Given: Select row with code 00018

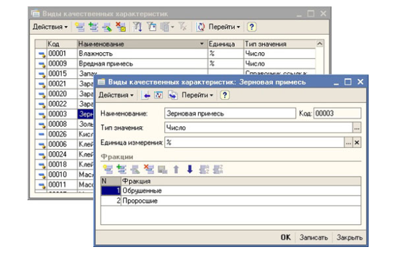Looking at the screenshot, I should (65, 165).
